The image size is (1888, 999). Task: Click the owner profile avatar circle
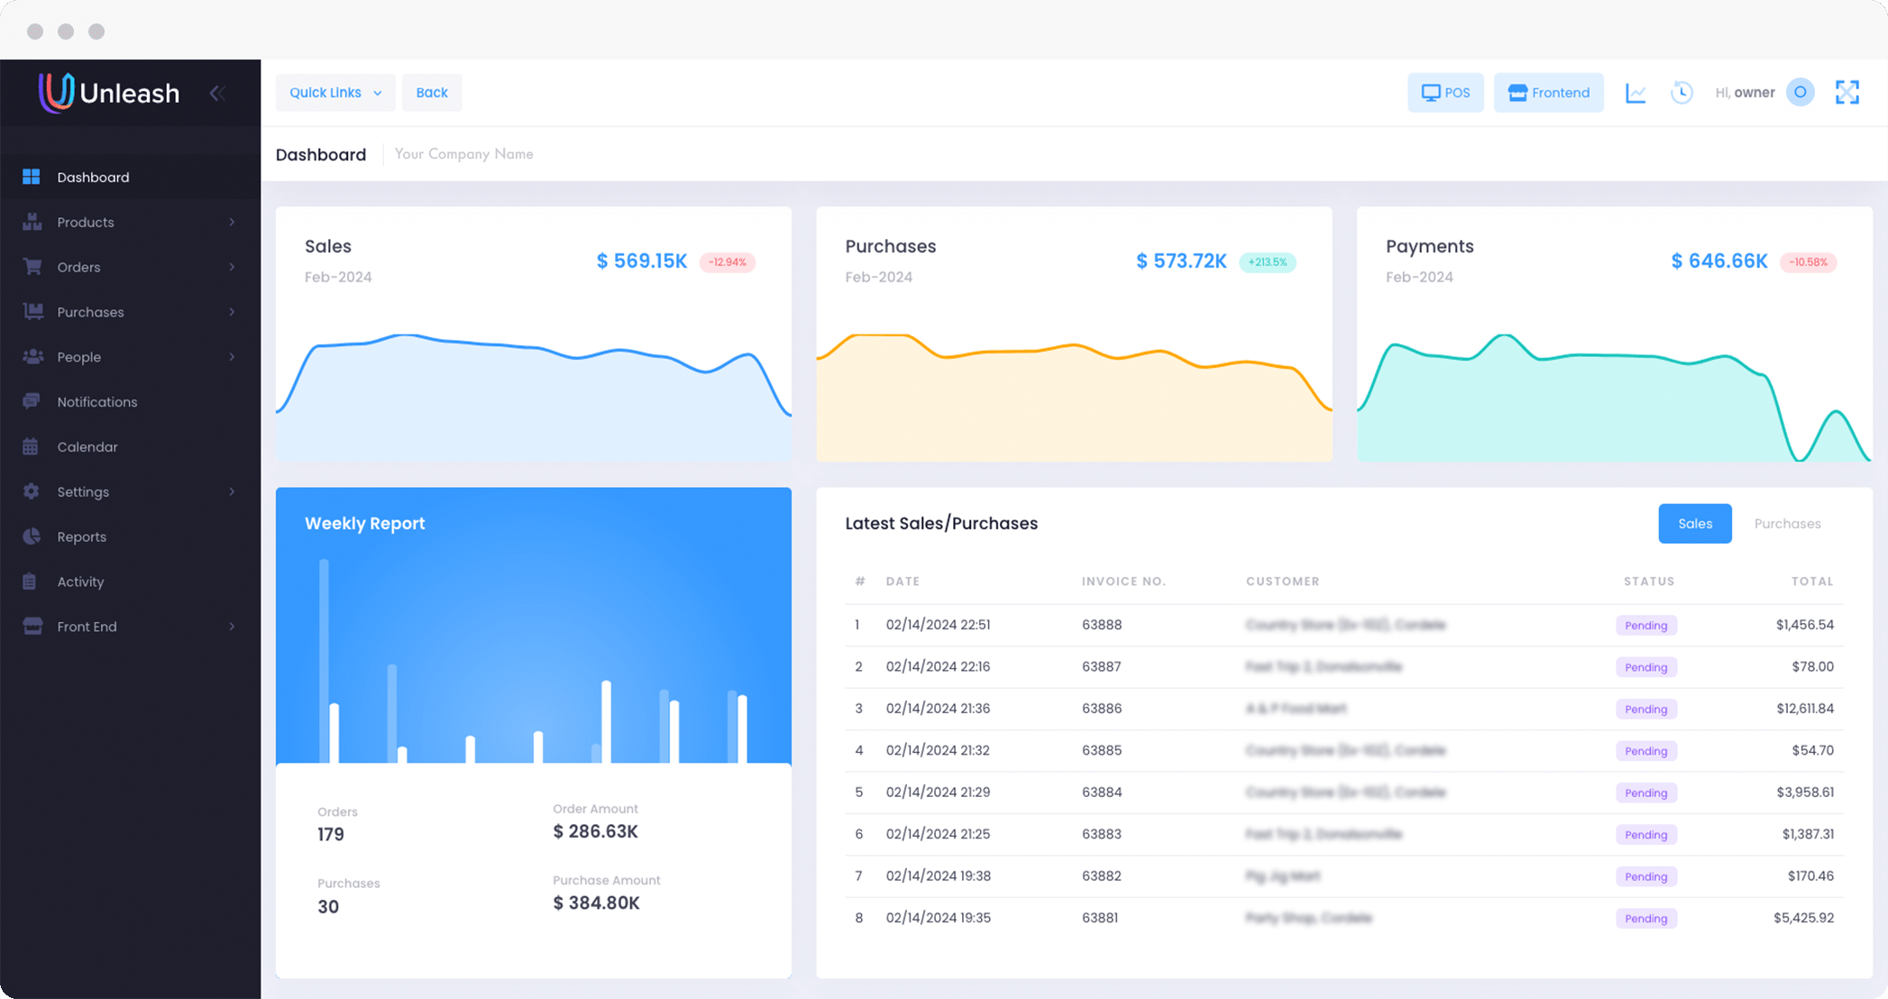pyautogui.click(x=1800, y=92)
